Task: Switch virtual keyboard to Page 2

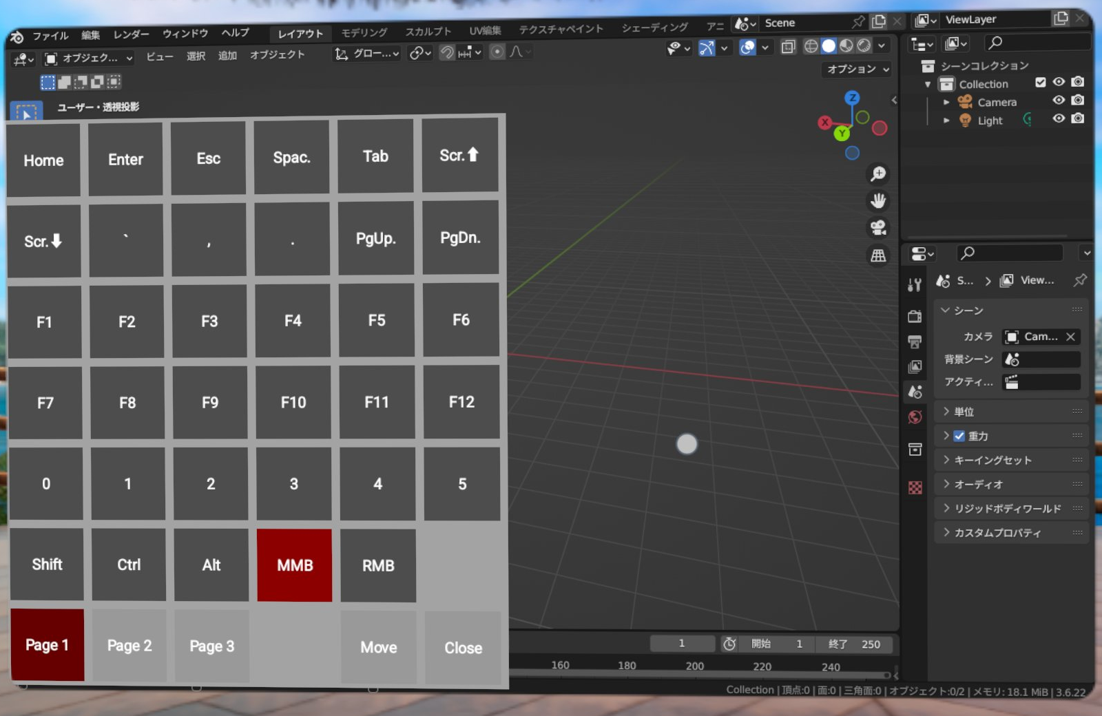Action: tap(129, 646)
